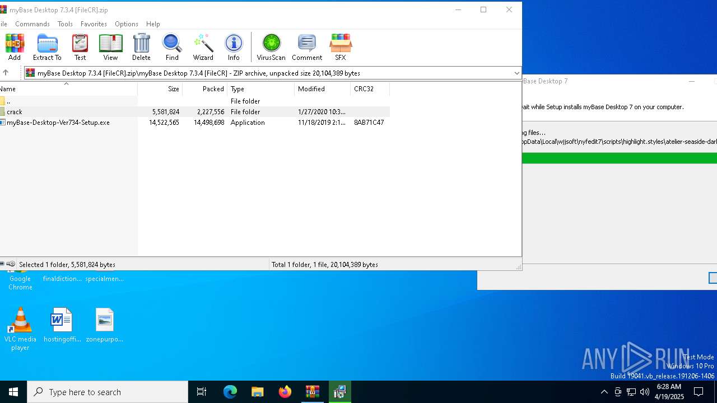The width and height of the screenshot is (717, 403).
Task: Click the Add toolbar icon in WinRAR
Action: pyautogui.click(x=15, y=47)
